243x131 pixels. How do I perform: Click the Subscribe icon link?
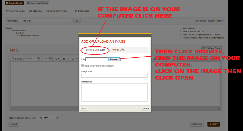tap(35, 11)
